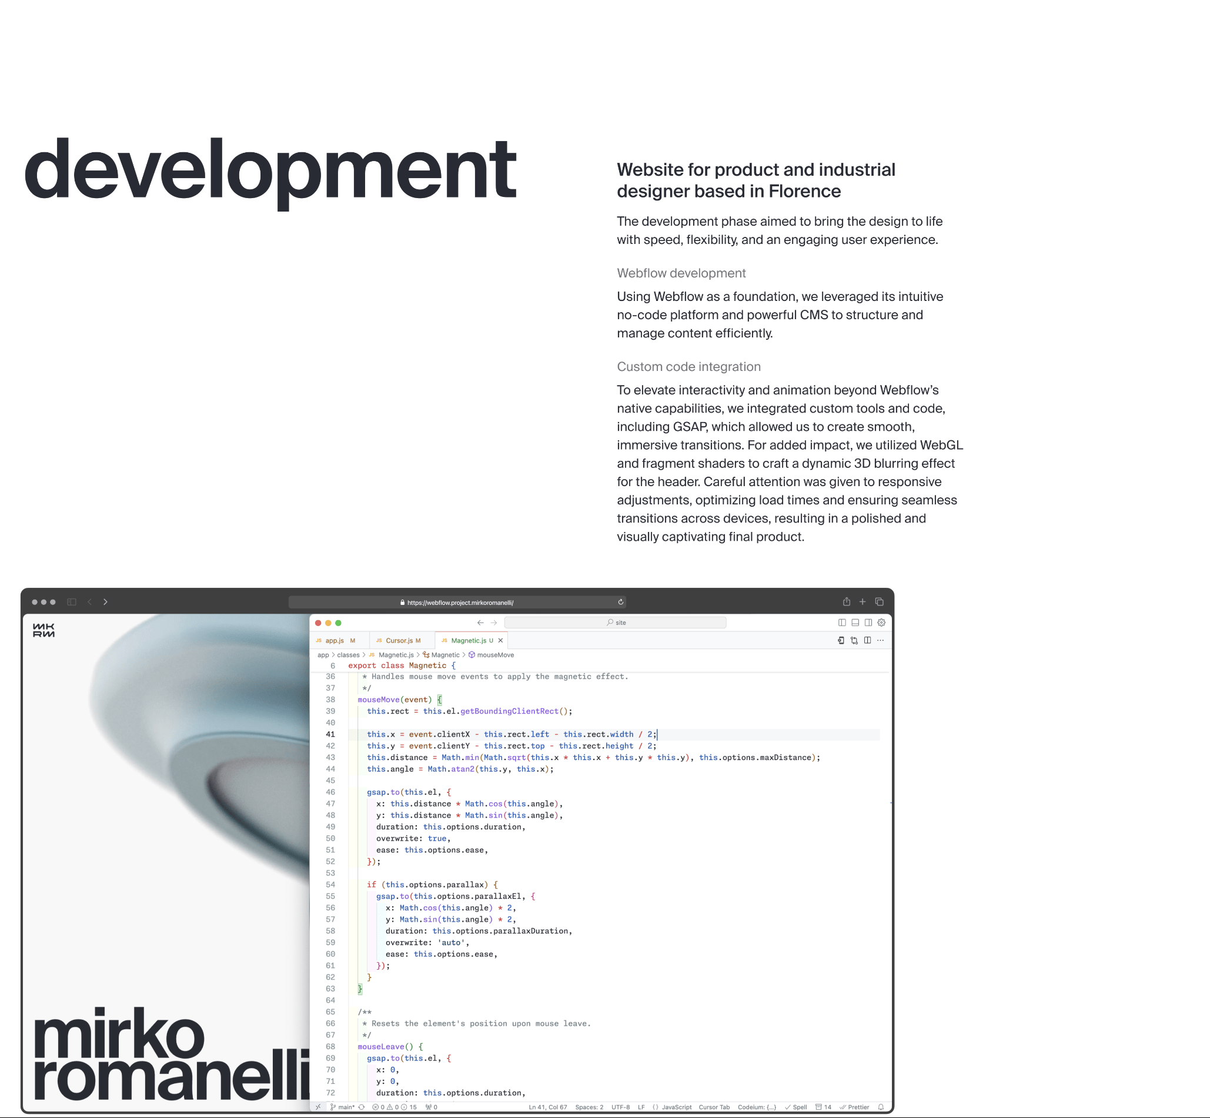Open editor settings gear icon
Screen dimensions: 1210x1118
pyautogui.click(x=881, y=622)
